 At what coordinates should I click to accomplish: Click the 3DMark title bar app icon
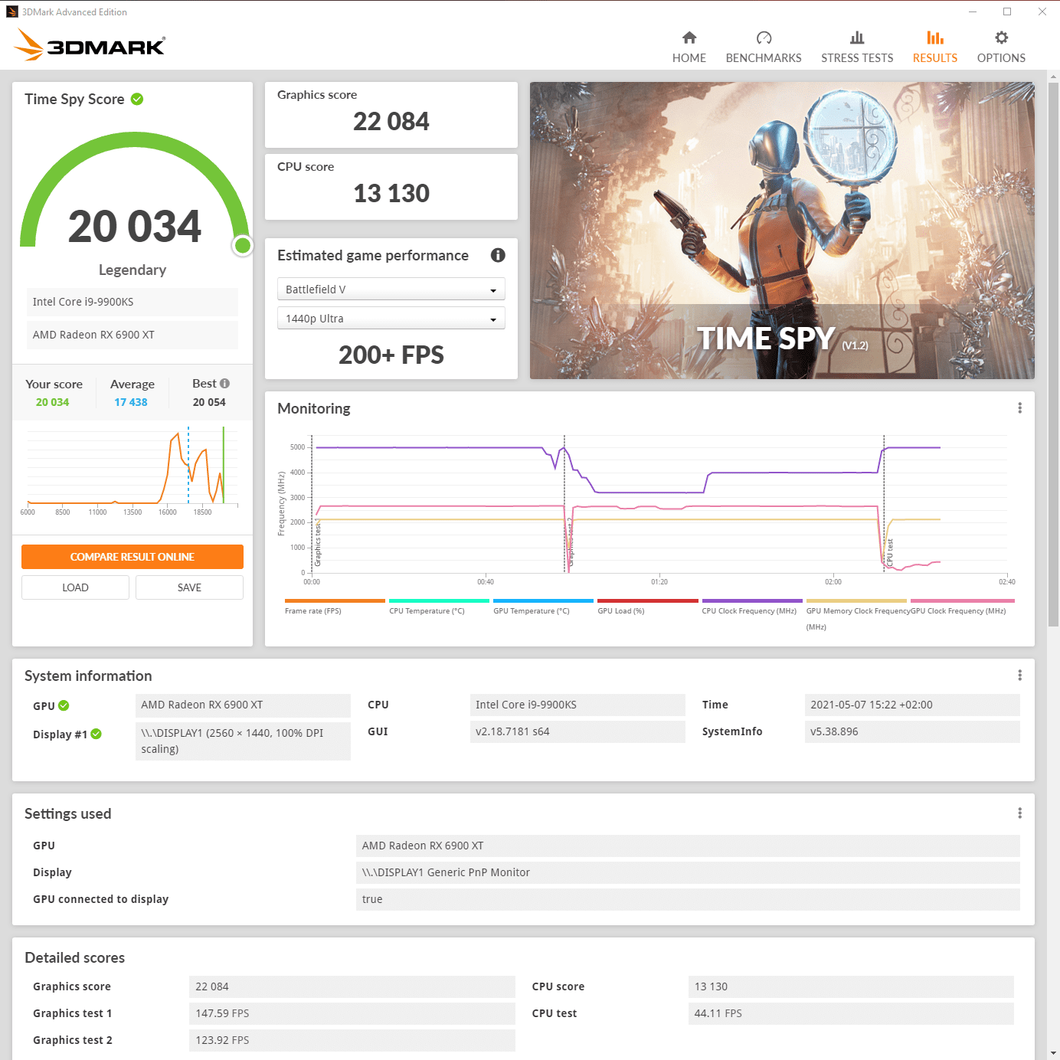12,11
